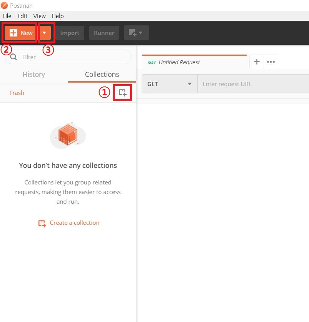This screenshot has width=309, height=322.
Task: Click the You don't have any collections heading
Action: click(68, 166)
